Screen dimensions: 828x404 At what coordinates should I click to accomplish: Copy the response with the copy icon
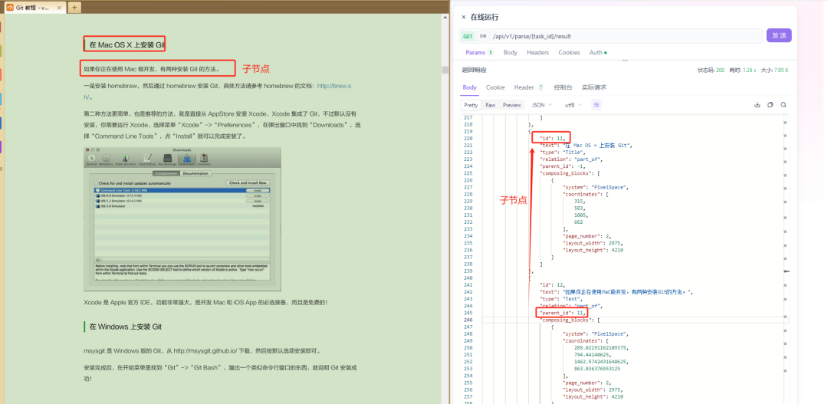(x=770, y=104)
